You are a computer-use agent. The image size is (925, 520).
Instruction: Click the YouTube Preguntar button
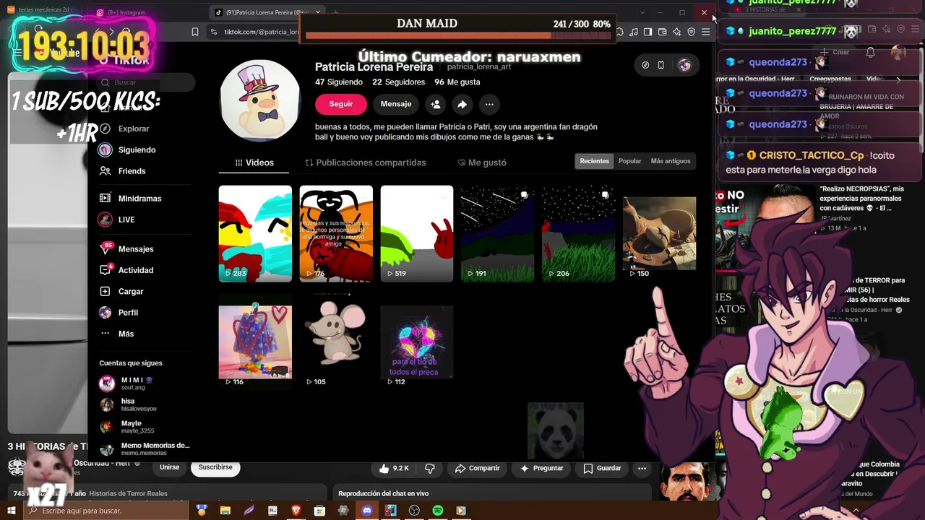pyautogui.click(x=541, y=468)
